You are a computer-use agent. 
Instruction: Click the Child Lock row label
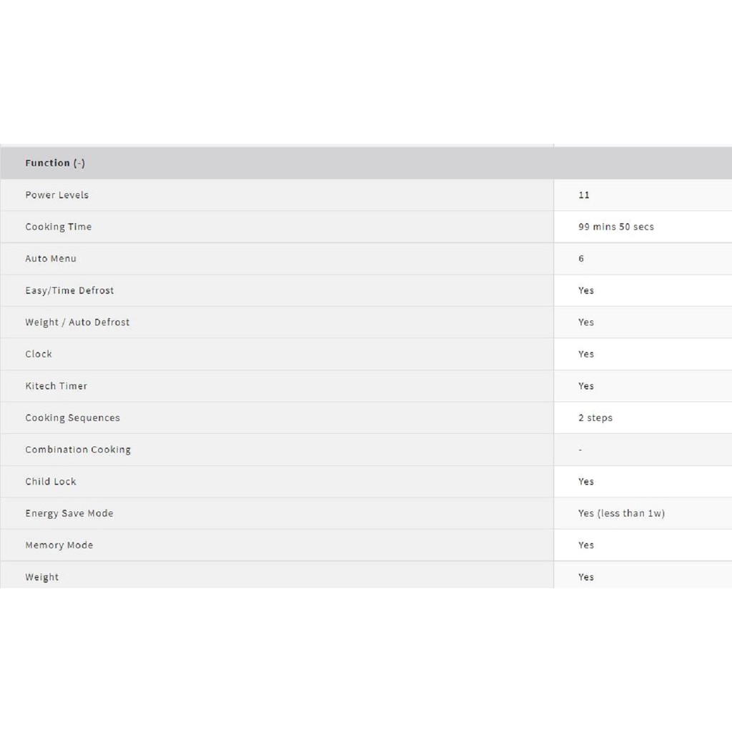51,481
